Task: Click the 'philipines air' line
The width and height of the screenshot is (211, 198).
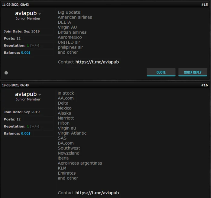Action: [x=70, y=47]
